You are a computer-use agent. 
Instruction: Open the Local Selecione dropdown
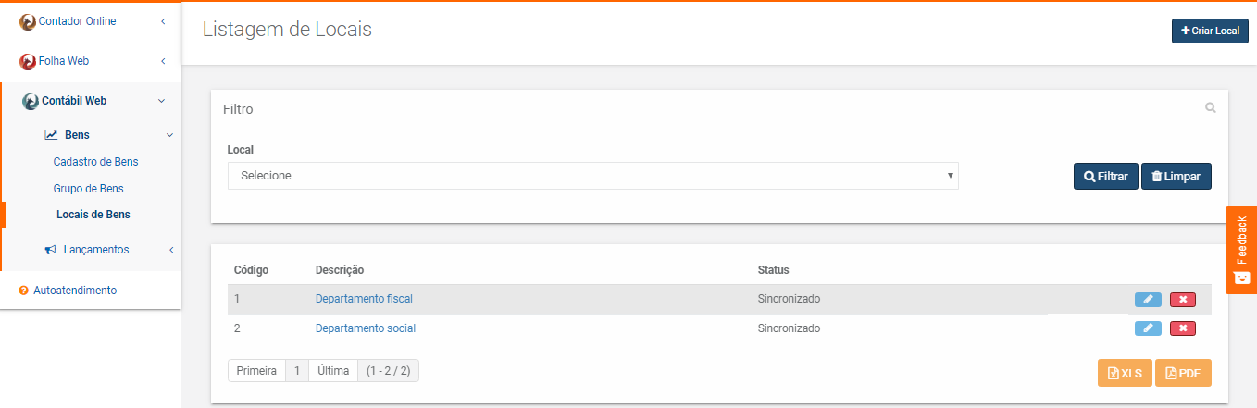point(593,176)
